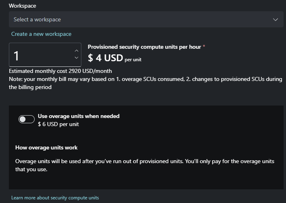286x203 pixels.
Task: Click the chevron arrow in the Workspace field
Action: pos(276,19)
